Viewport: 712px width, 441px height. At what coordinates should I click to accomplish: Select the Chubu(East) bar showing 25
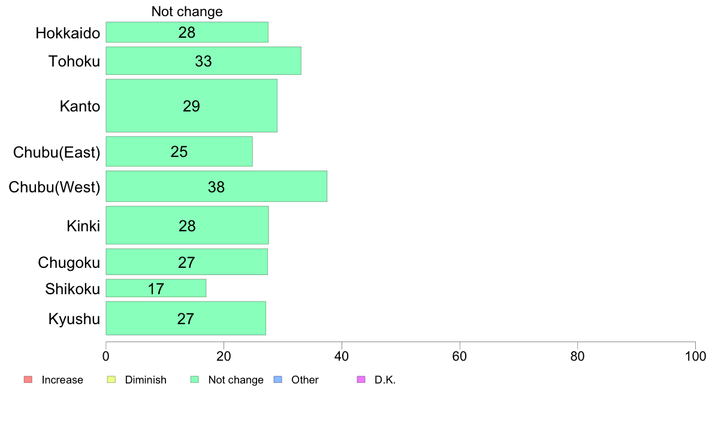(x=179, y=152)
